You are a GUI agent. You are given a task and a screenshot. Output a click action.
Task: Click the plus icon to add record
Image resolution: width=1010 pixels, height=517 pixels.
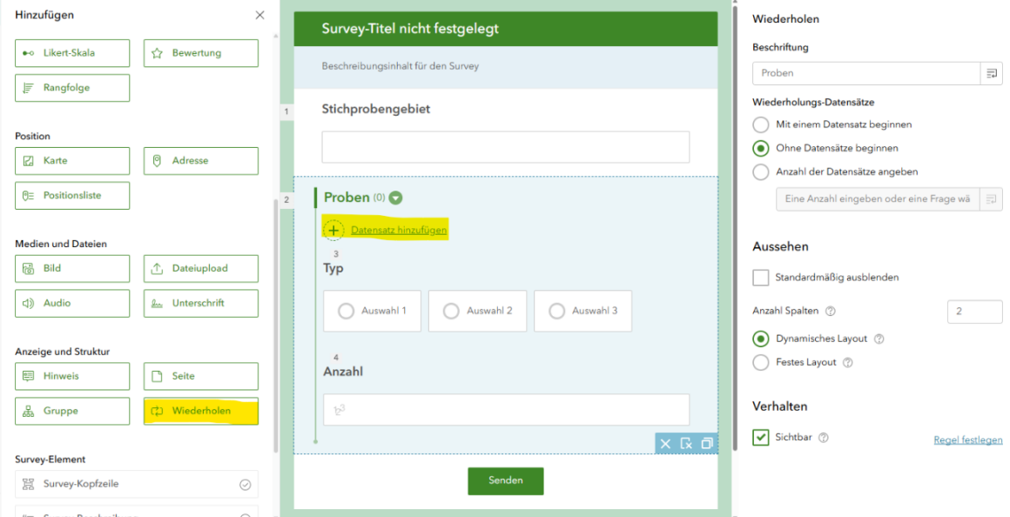point(333,230)
